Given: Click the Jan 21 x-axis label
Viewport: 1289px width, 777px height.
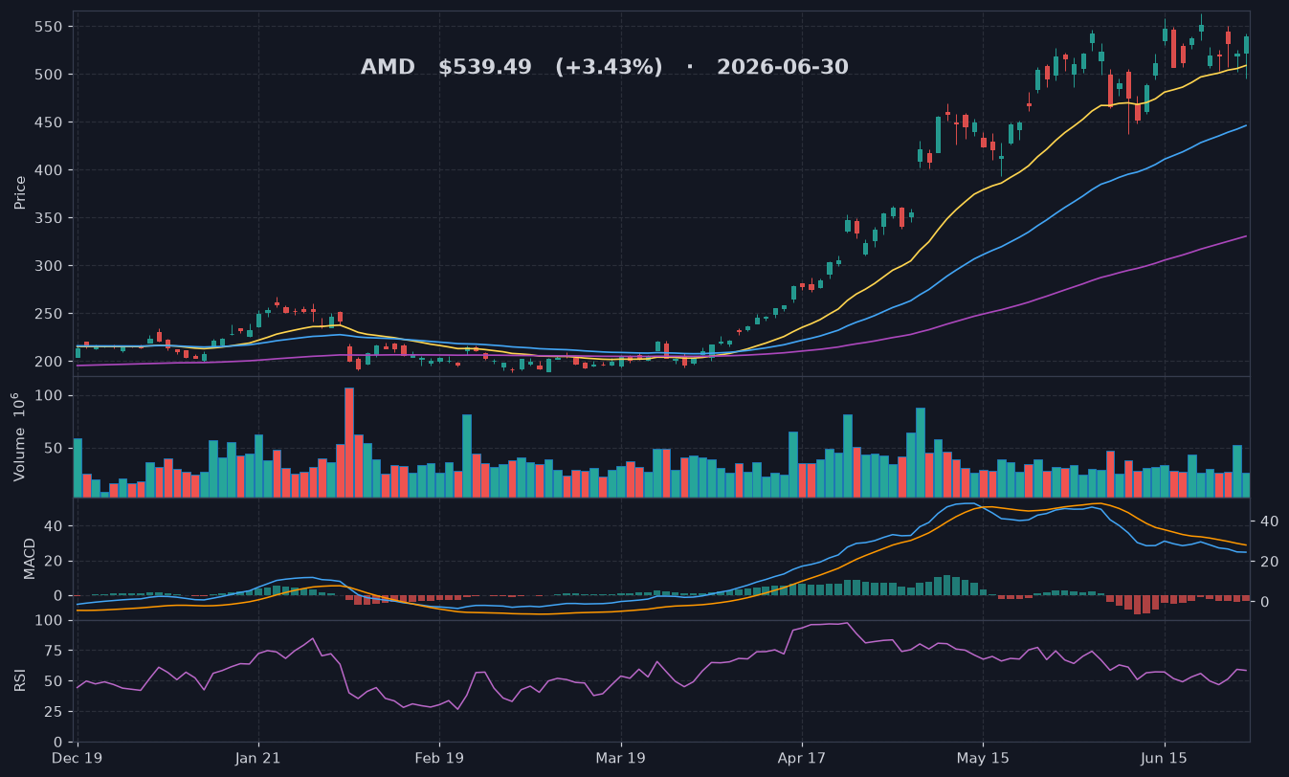Looking at the screenshot, I should (258, 758).
